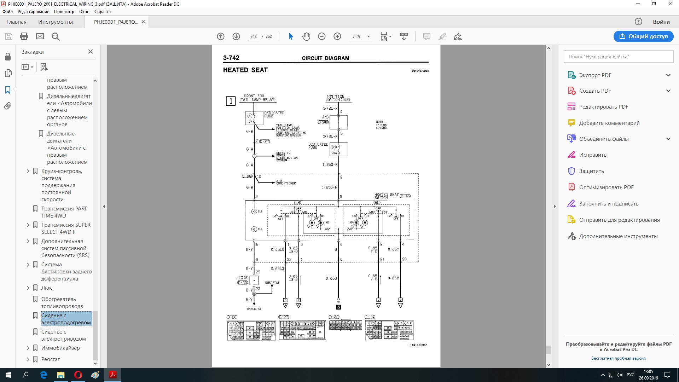Click the tools search field
Screen dimensions: 679x382
point(618,57)
